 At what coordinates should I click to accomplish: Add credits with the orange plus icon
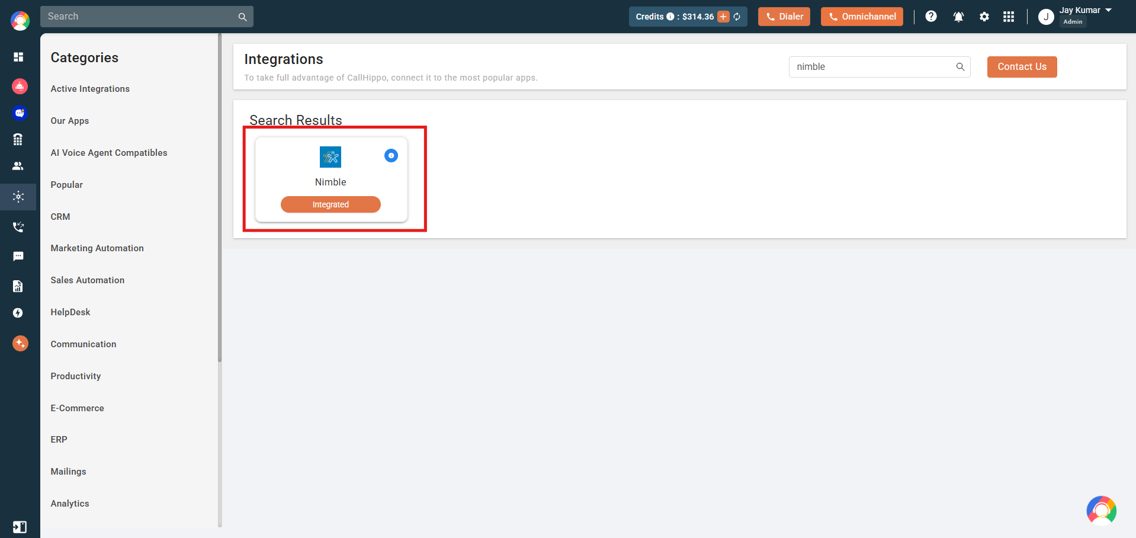(x=723, y=17)
